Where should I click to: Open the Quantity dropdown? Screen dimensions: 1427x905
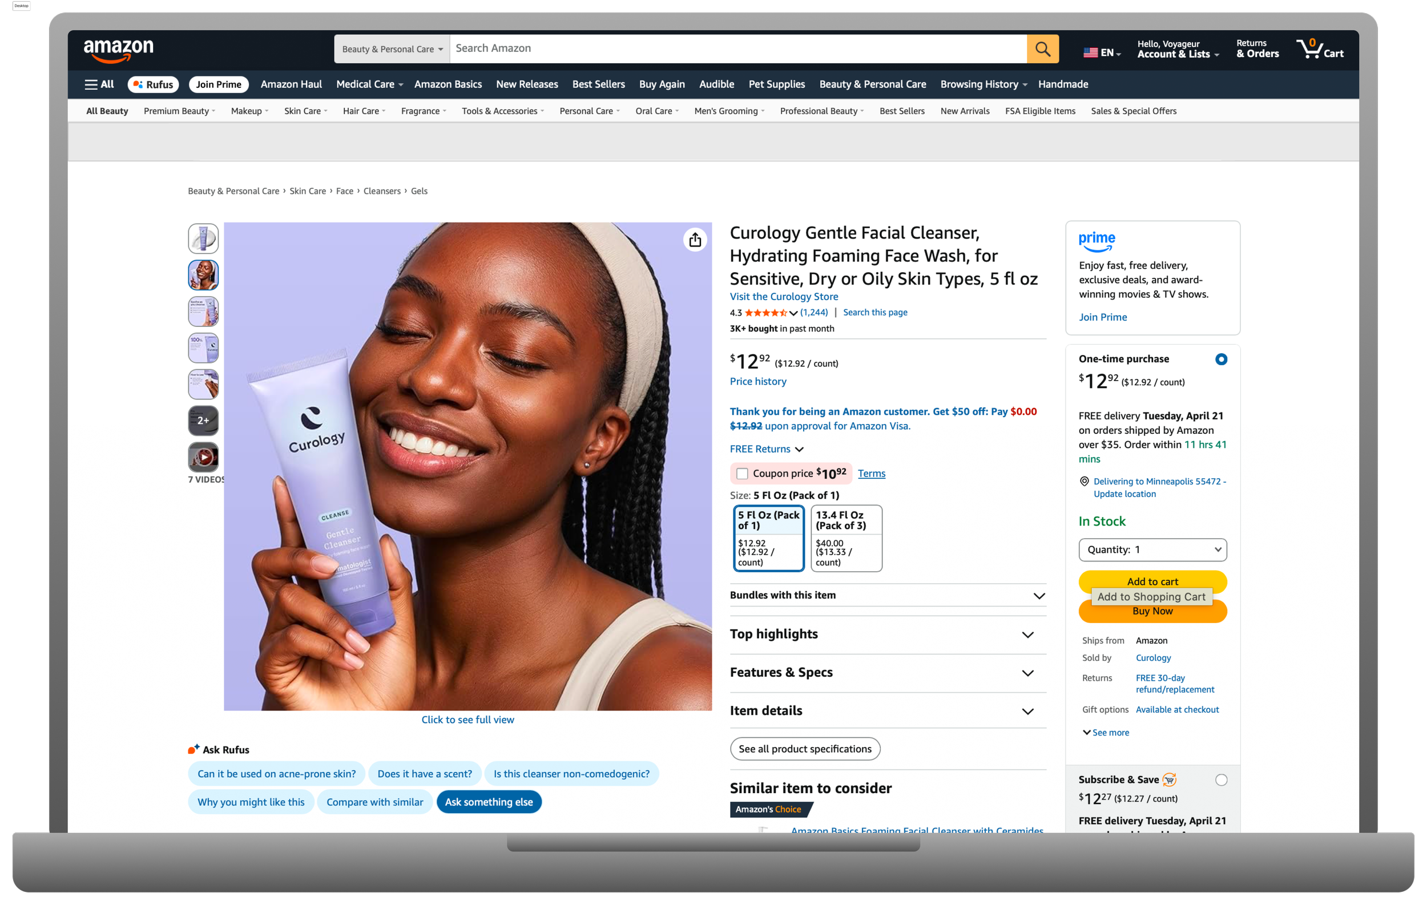point(1152,549)
